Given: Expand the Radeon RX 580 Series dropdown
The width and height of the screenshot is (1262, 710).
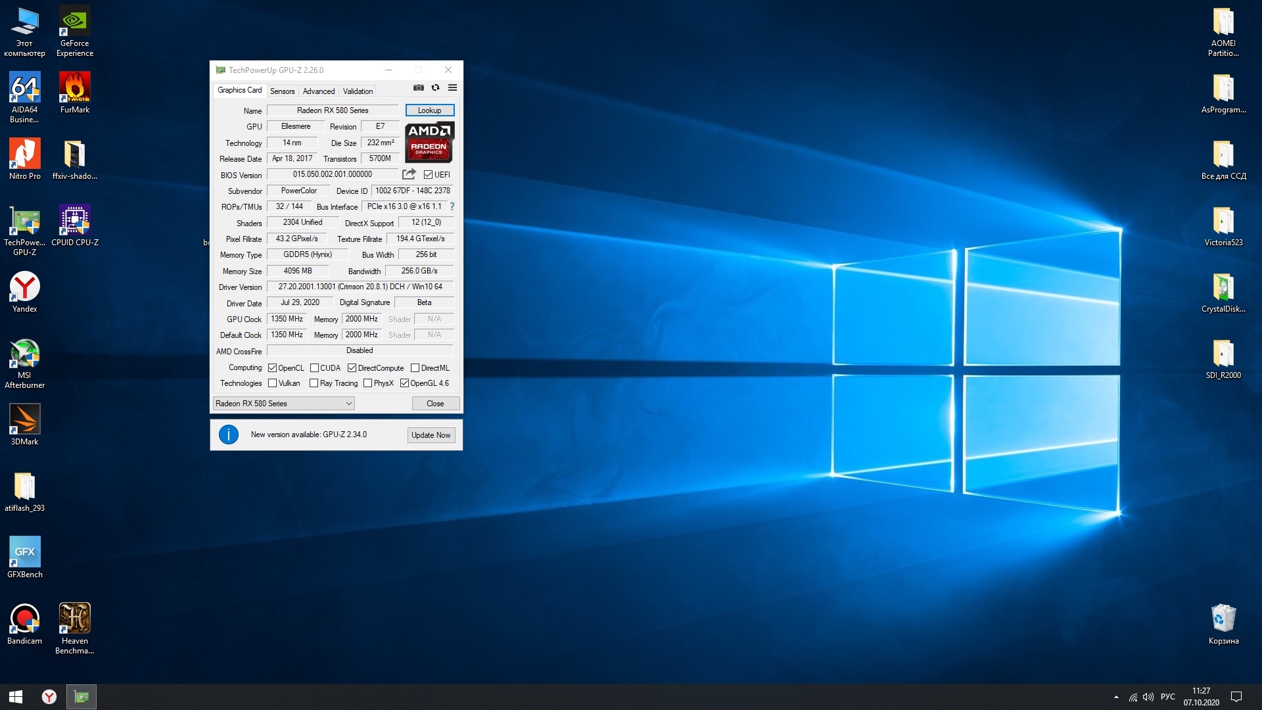Looking at the screenshot, I should click(x=284, y=404).
